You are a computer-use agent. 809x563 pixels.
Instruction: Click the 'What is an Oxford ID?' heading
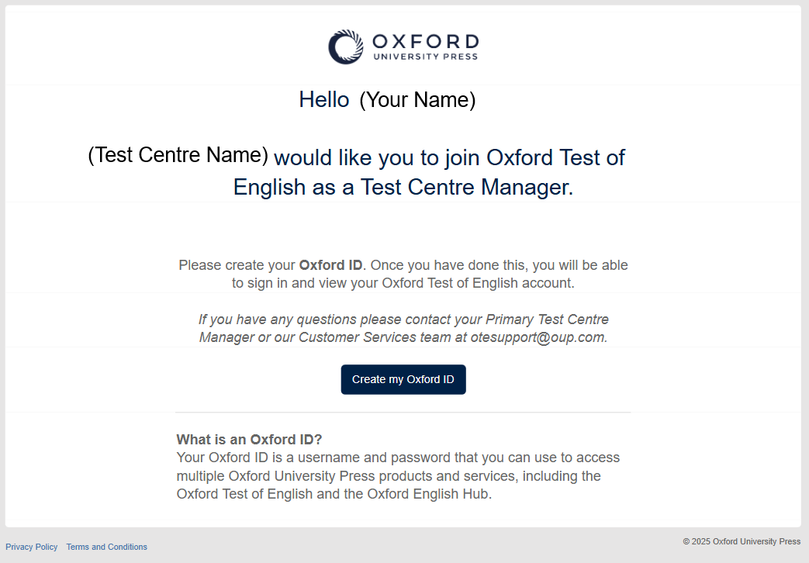249,439
